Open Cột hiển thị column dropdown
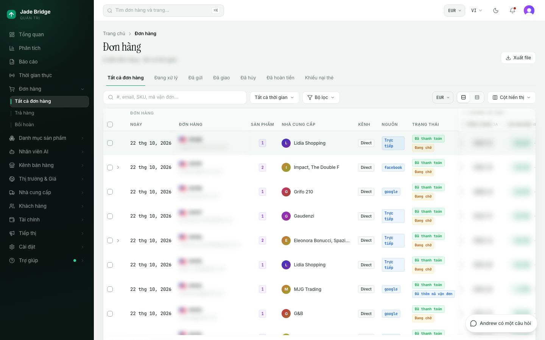The image size is (545, 340). (511, 97)
